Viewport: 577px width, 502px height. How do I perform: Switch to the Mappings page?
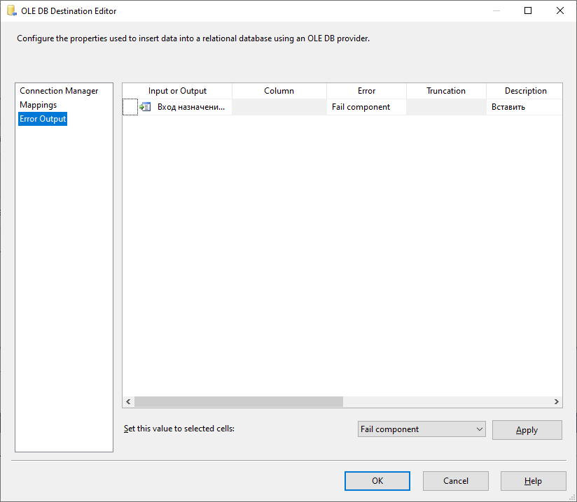click(38, 104)
